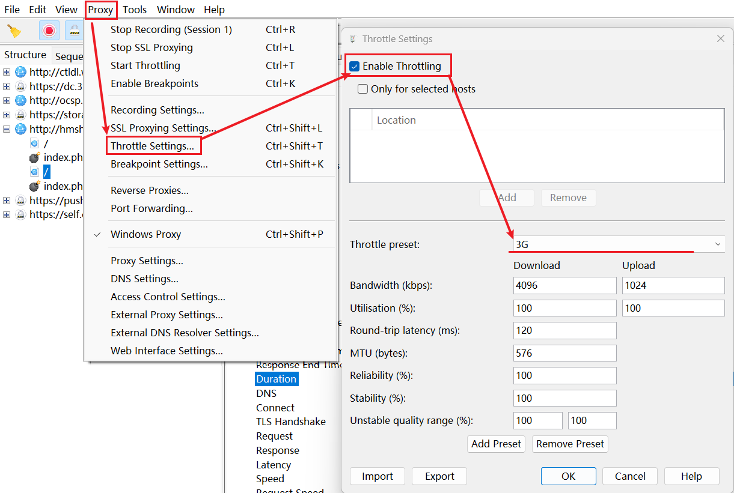Click globe icon of http://ctldl host
The image size is (734, 493).
tap(20, 72)
